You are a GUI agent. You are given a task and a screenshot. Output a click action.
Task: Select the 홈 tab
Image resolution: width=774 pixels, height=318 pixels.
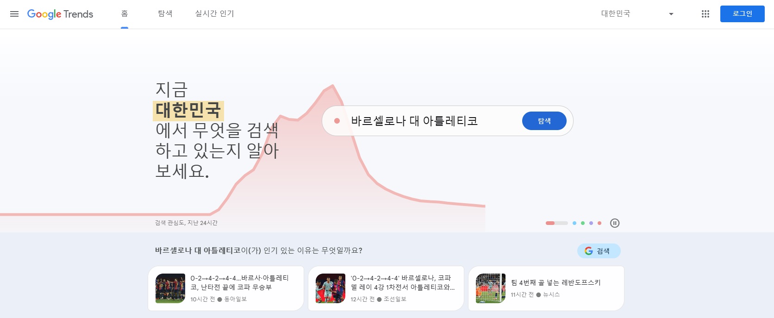124,14
